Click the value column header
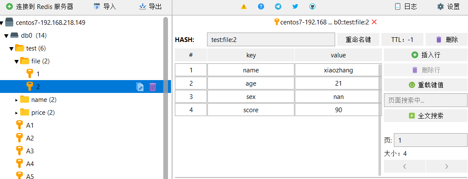This screenshot has height=179, width=468. tap(338, 55)
